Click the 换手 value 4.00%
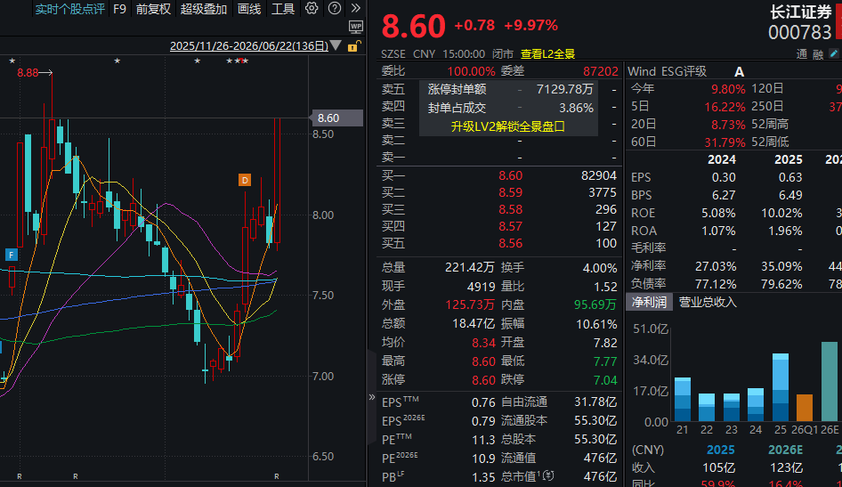 (x=600, y=268)
